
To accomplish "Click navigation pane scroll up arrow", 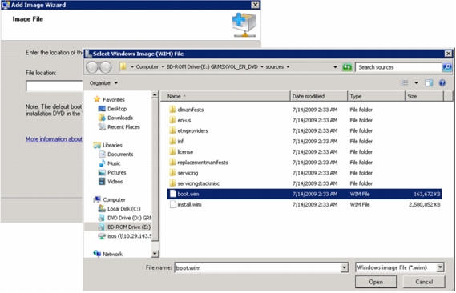I will pyautogui.click(x=155, y=95).
